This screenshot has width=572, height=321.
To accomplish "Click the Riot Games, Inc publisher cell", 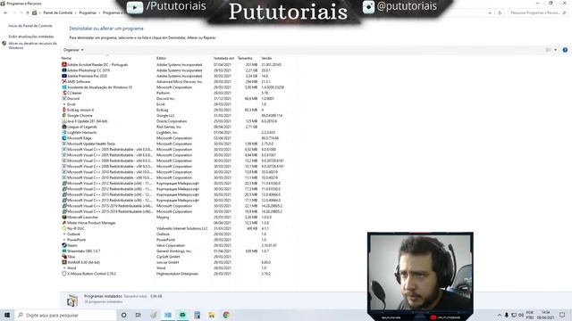I will pos(169,127).
